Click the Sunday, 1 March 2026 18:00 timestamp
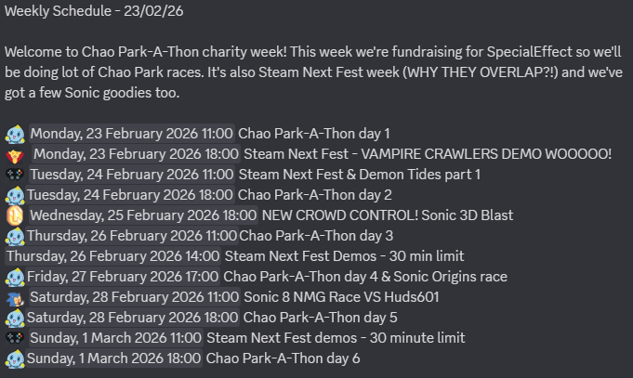The width and height of the screenshot is (633, 378). [113, 358]
